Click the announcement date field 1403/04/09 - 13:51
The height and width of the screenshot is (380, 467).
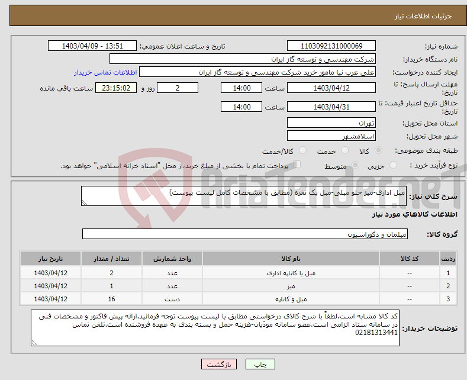[92, 46]
